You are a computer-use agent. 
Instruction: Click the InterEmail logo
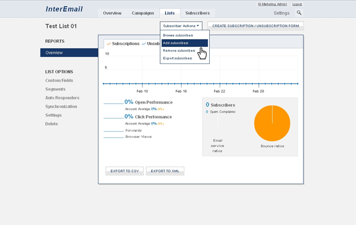(x=64, y=9)
